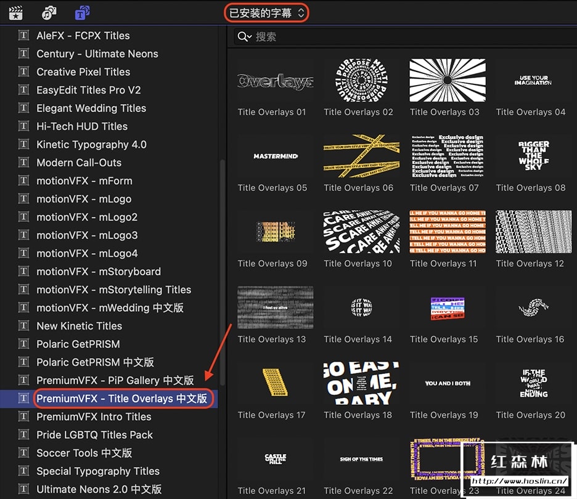Open the installed titles dropdown 已安装的字幕
Screen dimensions: 577x499
point(267,13)
